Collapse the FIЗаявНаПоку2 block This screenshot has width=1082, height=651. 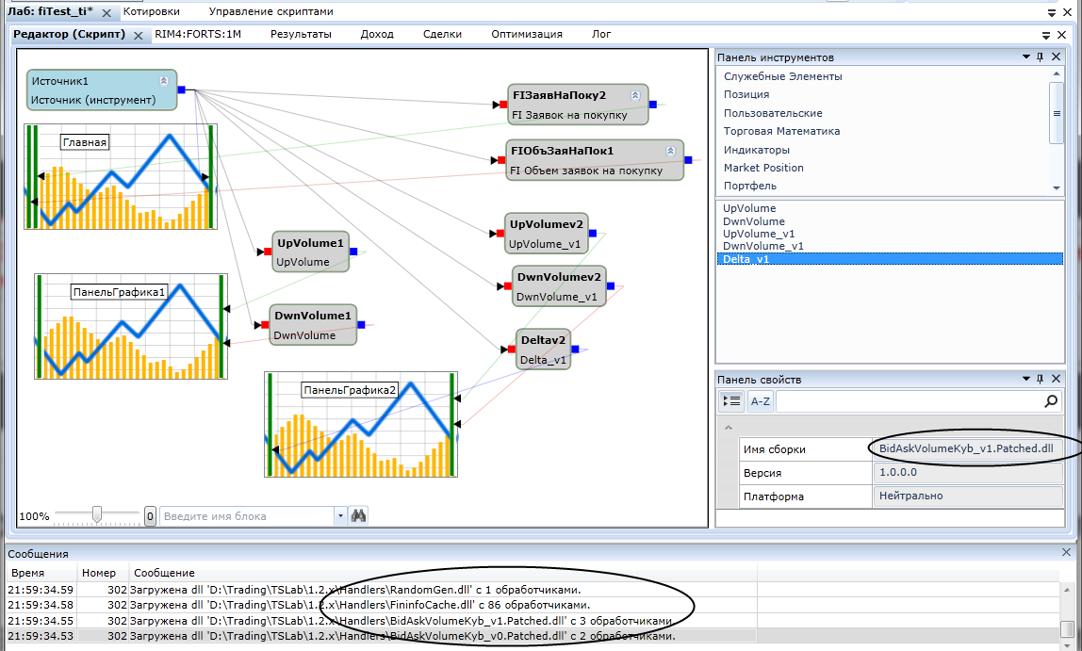pos(635,95)
